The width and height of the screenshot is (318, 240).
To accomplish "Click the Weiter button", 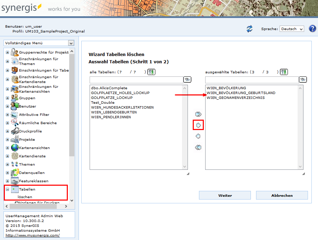I will tap(225, 195).
